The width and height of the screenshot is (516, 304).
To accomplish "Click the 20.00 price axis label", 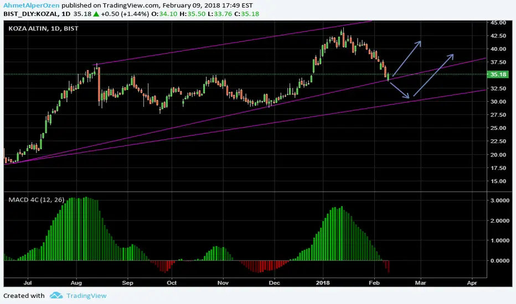I will click(x=498, y=155).
